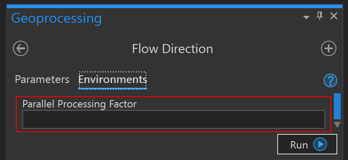Open tool help with the question mark icon
The width and height of the screenshot is (348, 160).
pos(330,81)
